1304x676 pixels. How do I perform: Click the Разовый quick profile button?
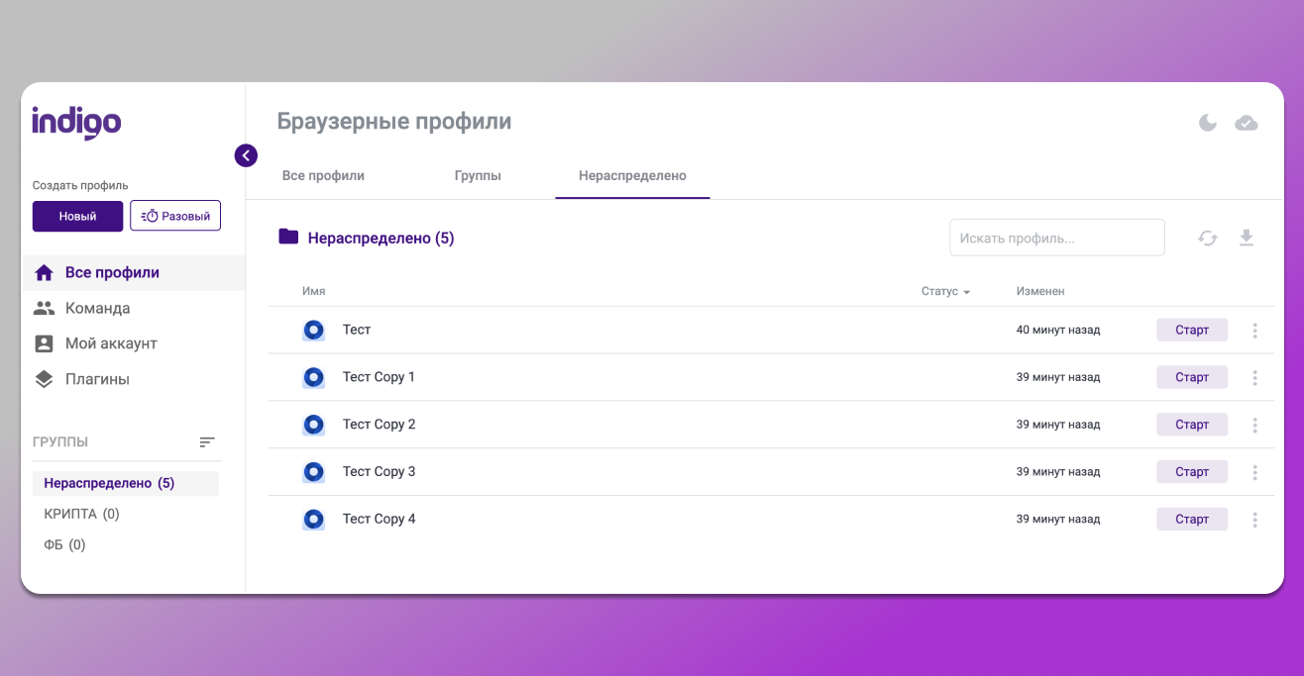click(175, 215)
